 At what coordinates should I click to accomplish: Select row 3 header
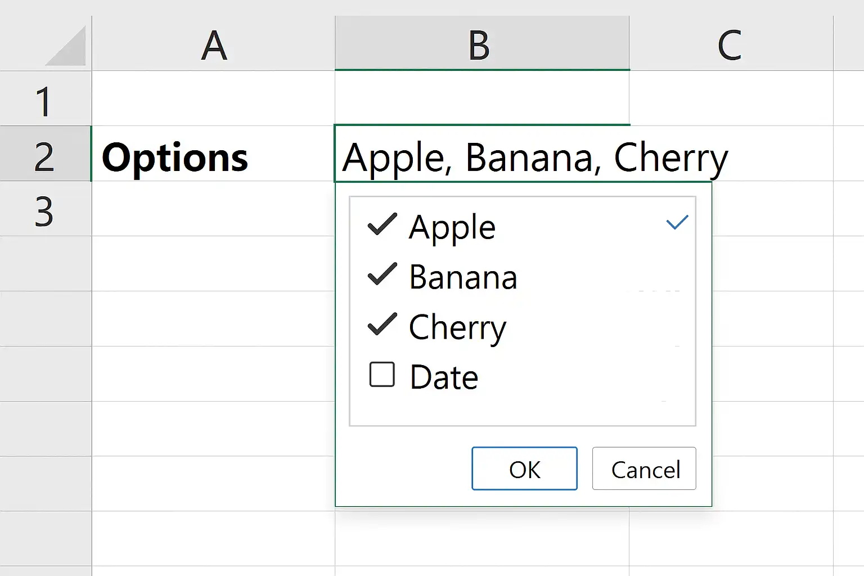[x=45, y=209]
